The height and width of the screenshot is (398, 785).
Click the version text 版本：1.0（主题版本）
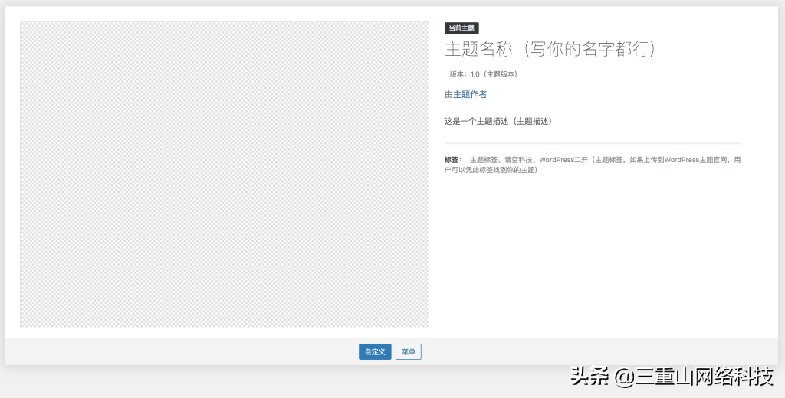(x=484, y=74)
